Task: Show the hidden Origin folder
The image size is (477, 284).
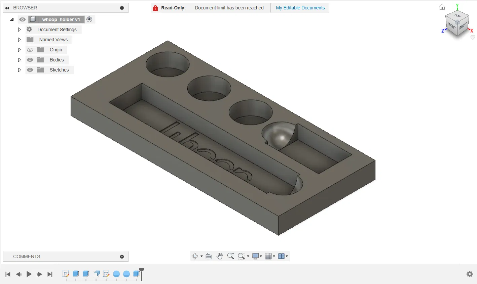Action: coord(30,50)
